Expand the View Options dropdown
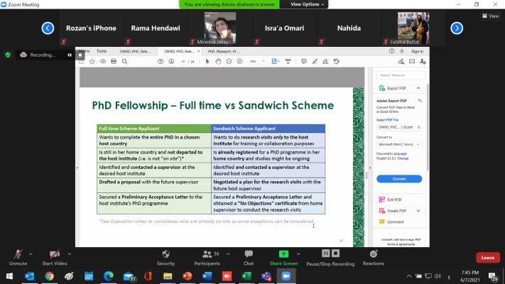 [x=310, y=4]
